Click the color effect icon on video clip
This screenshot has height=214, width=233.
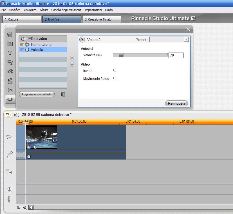coord(29,147)
